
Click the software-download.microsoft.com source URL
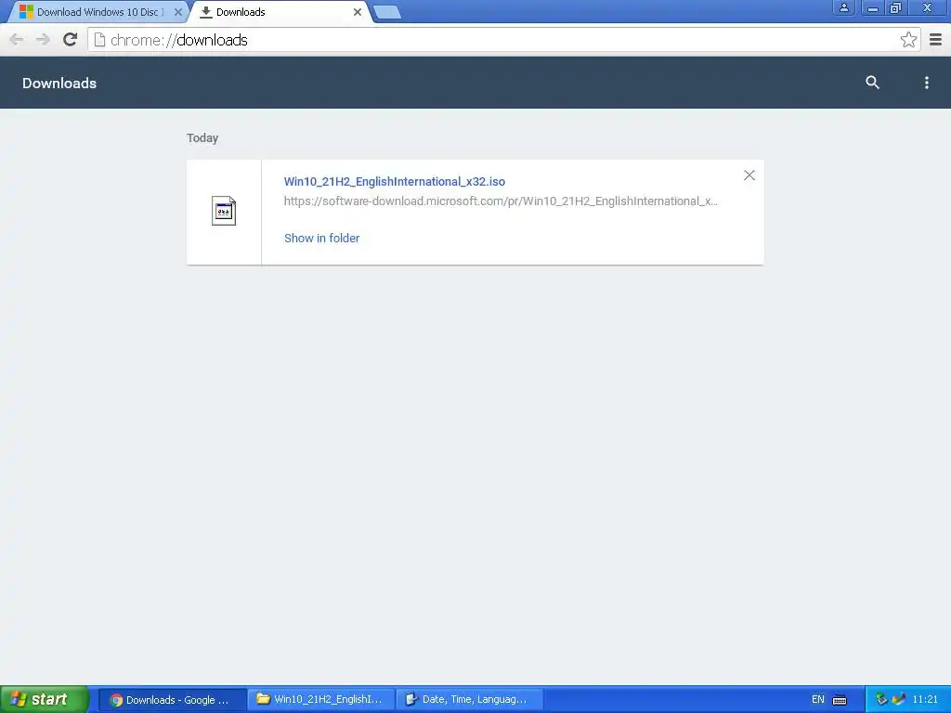[x=501, y=201]
